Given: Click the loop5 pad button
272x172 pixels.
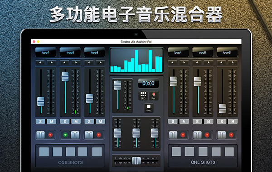Looking at the screenshot, I should (x=203, y=53).
